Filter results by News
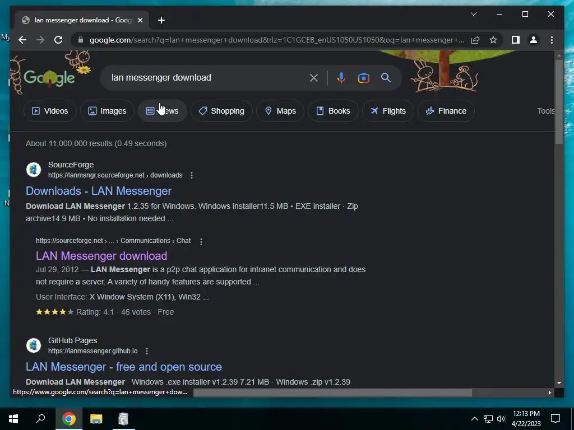The image size is (574, 430). tap(162, 111)
